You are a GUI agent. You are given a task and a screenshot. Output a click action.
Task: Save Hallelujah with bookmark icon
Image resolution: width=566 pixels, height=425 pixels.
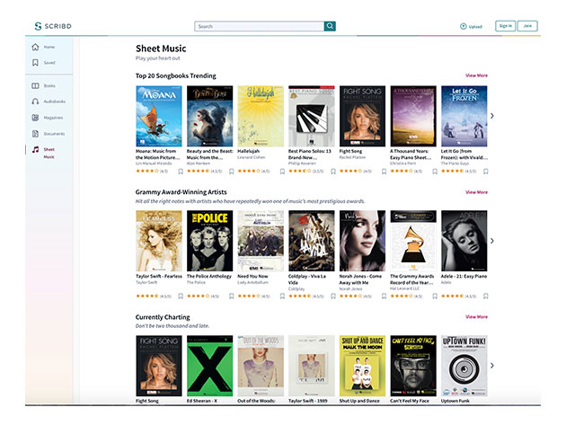coord(282,172)
